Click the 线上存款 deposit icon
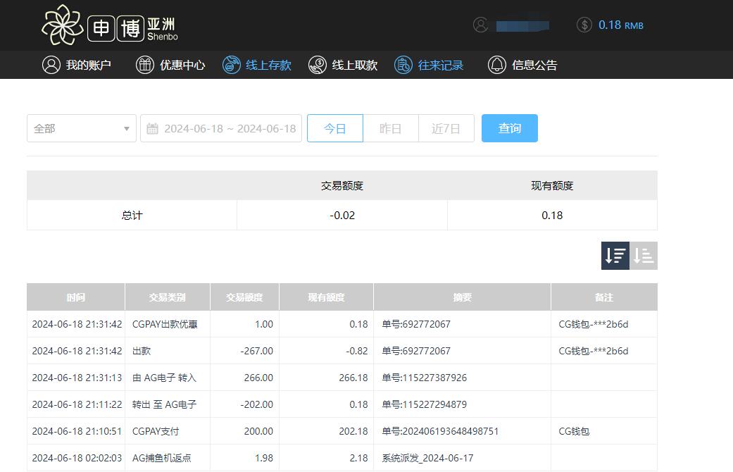 coord(232,64)
